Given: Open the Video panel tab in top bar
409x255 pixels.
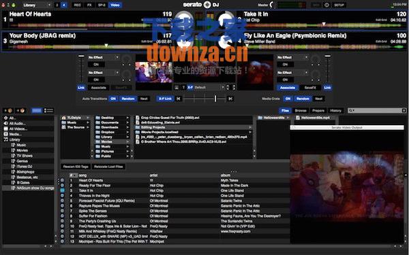Looking at the screenshot, I should coord(115,5).
